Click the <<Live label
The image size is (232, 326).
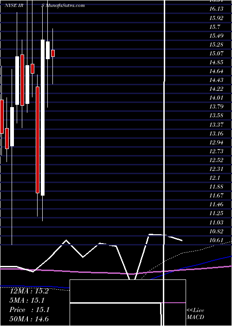(195, 311)
